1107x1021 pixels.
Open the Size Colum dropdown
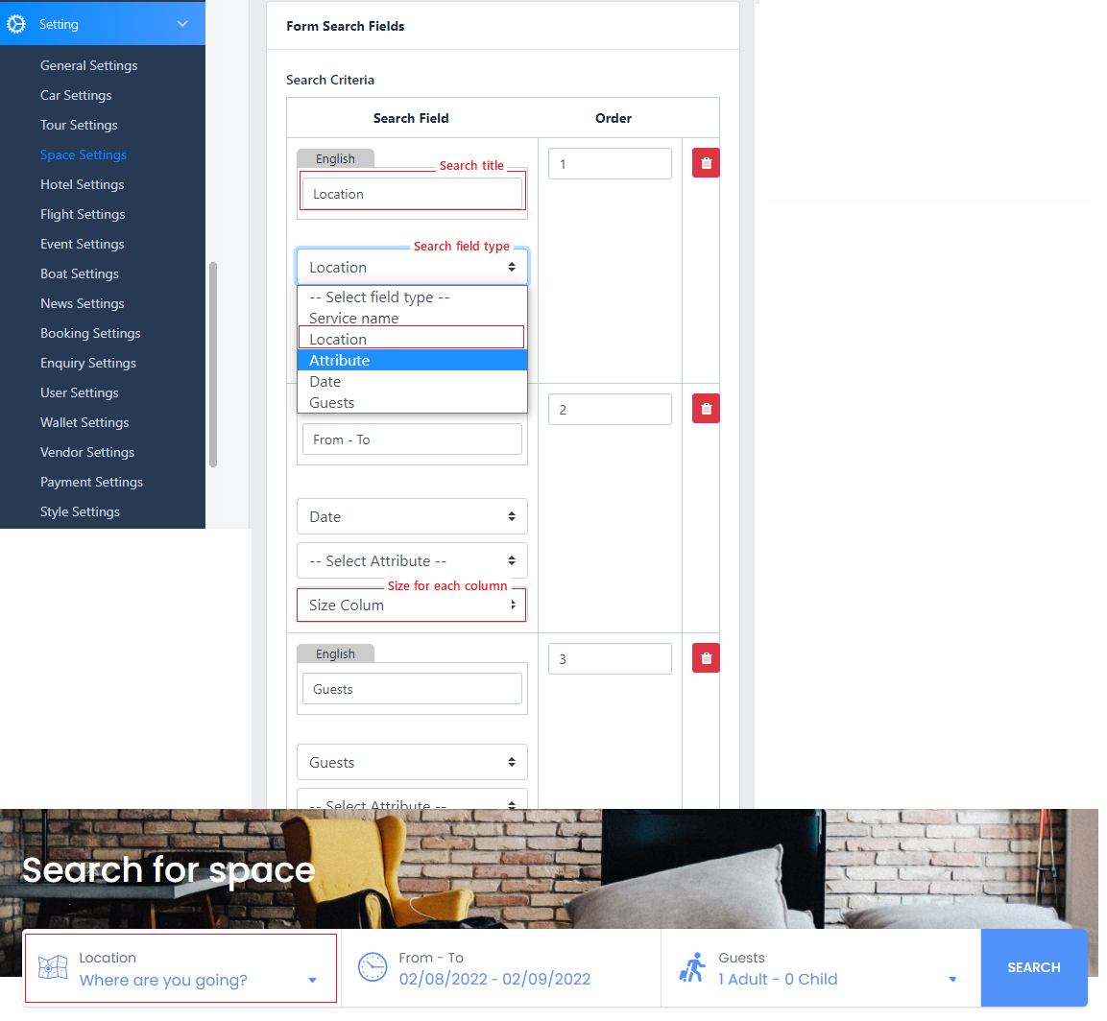412,605
